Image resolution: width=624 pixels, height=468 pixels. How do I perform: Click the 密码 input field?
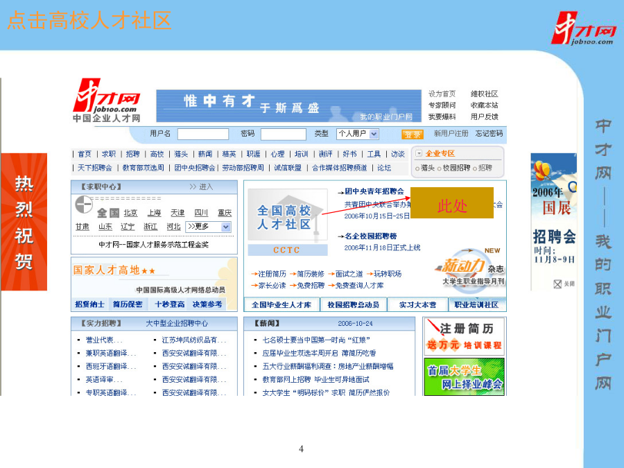click(x=284, y=134)
